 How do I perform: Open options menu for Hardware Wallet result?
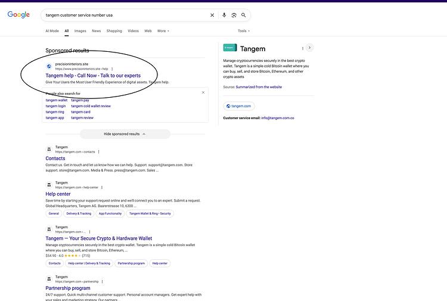point(89,232)
